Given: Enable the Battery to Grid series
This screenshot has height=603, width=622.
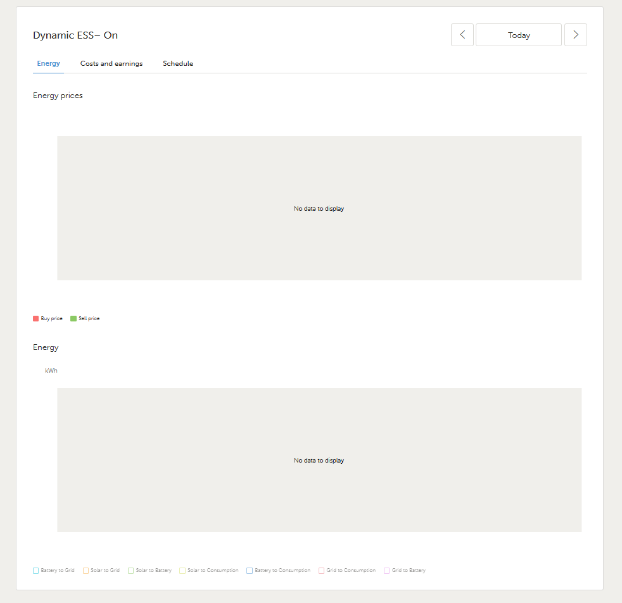Looking at the screenshot, I should tap(54, 571).
